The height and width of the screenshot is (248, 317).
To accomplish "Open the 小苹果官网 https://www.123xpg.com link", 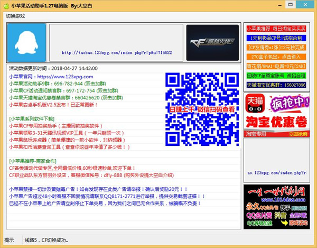I will [x=51, y=77].
